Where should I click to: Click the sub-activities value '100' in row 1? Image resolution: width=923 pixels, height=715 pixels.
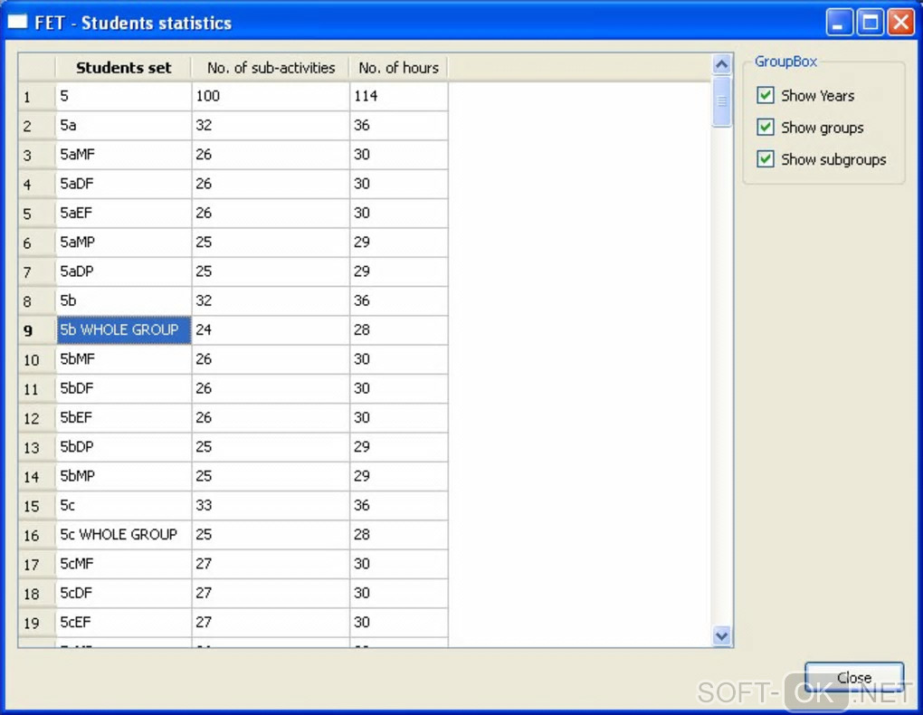click(x=271, y=96)
